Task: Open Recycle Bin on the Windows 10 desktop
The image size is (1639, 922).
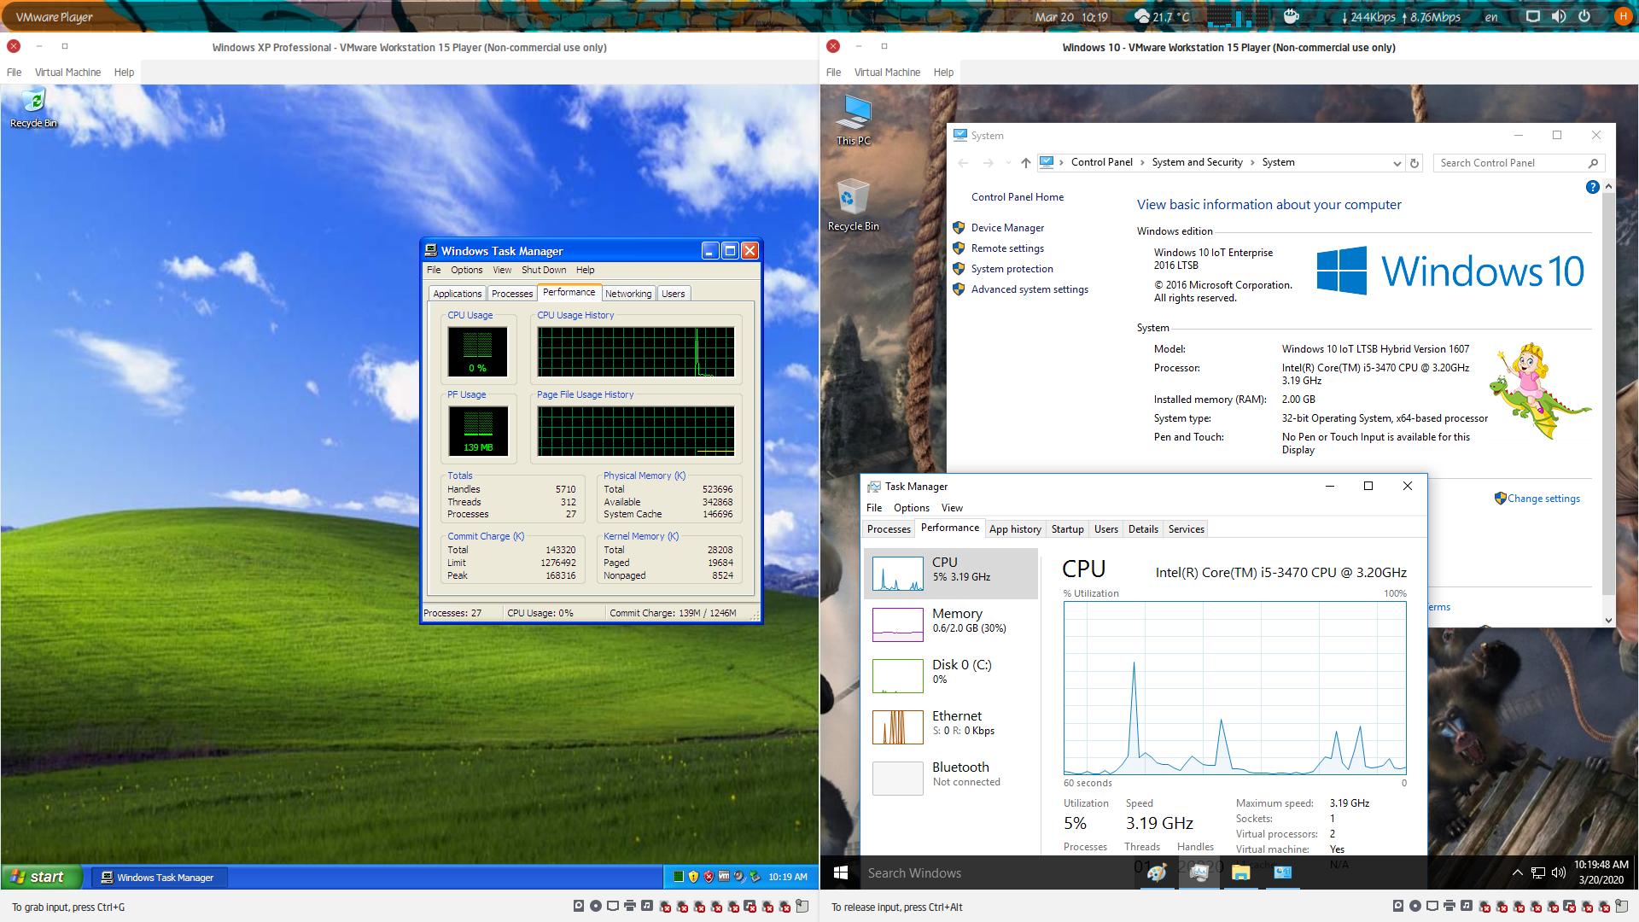Action: [x=853, y=205]
